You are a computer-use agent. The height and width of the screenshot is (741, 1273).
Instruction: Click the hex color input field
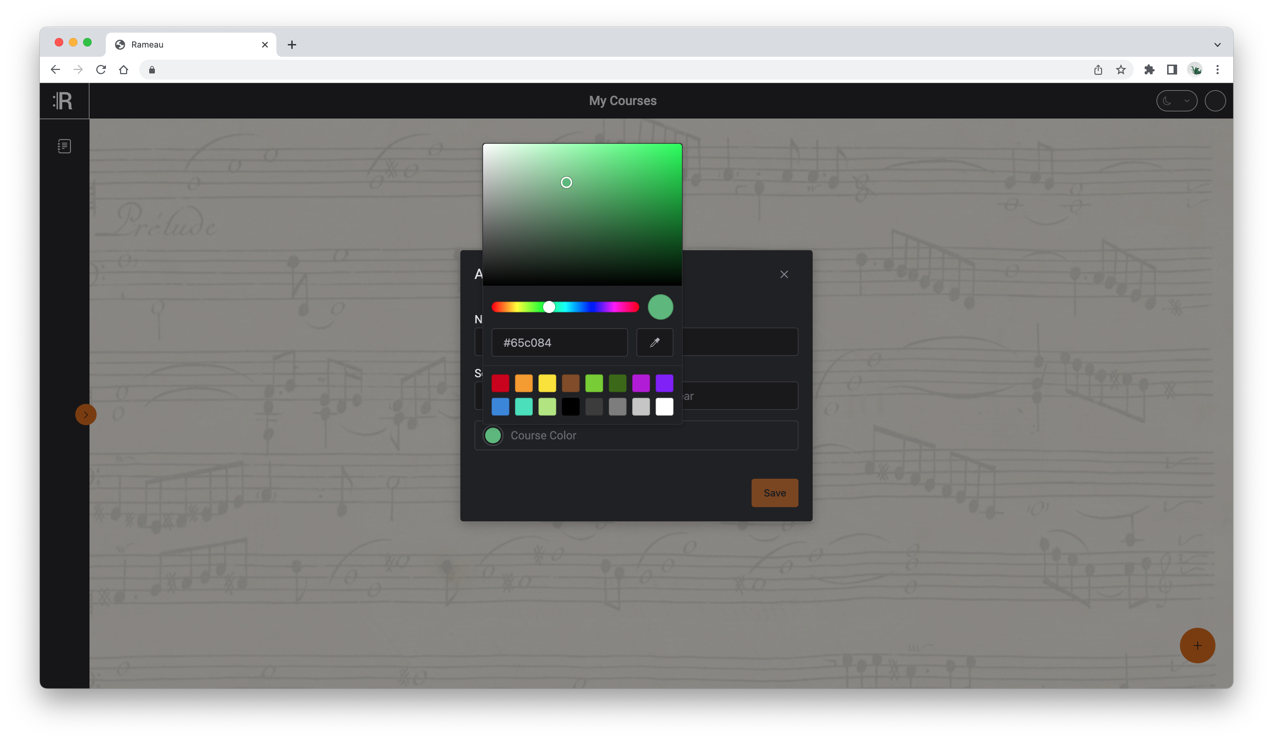(559, 343)
